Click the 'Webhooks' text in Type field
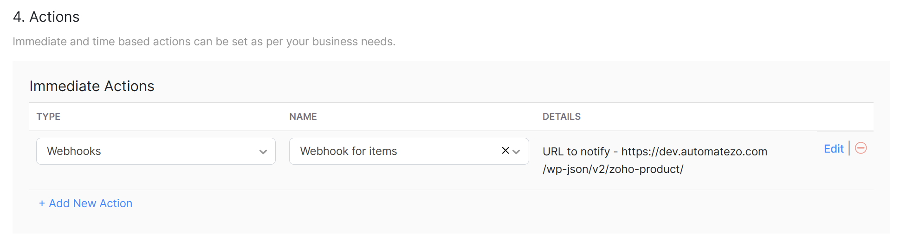Image resolution: width=900 pixels, height=240 pixels. (74, 151)
